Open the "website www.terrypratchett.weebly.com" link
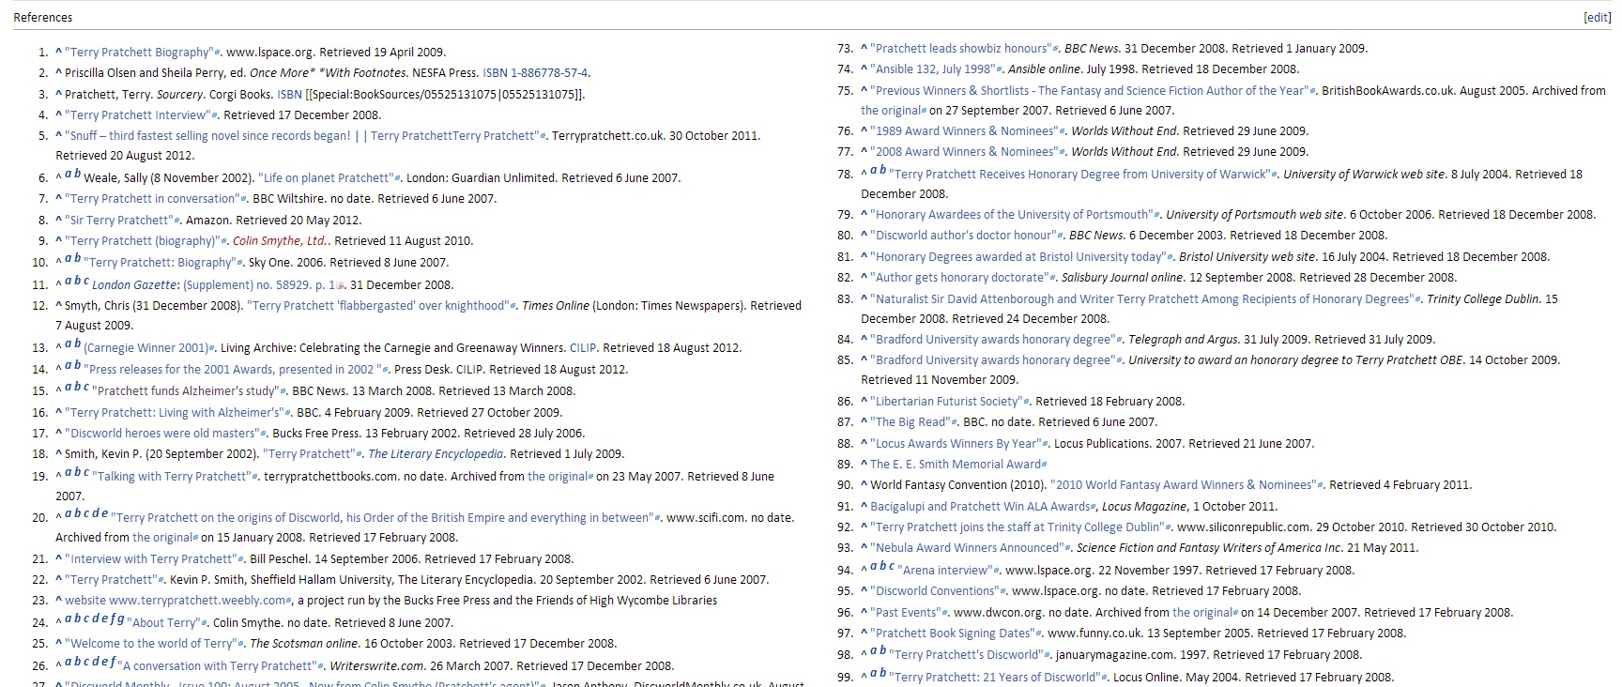 175,601
